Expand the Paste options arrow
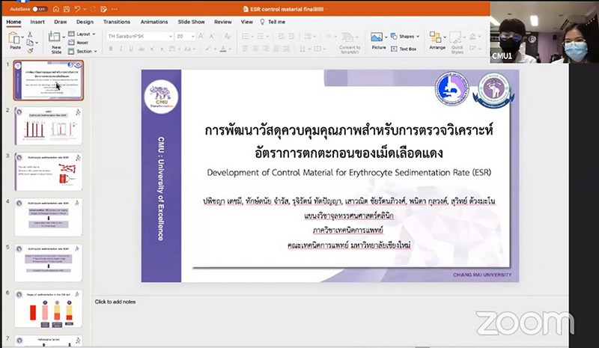The width and height of the screenshot is (599, 348). click(x=23, y=37)
